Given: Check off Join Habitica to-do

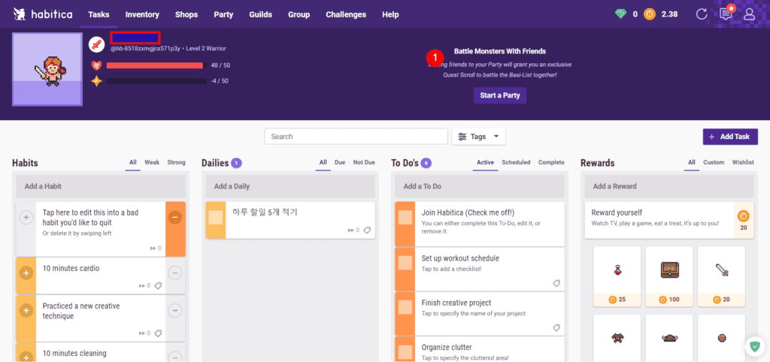Looking at the screenshot, I should 405,217.
